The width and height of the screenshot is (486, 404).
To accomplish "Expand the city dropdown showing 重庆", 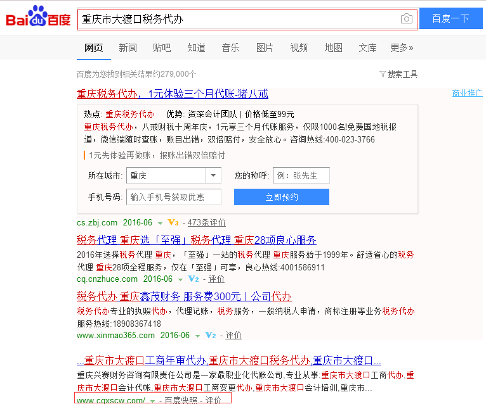I will click(x=213, y=175).
